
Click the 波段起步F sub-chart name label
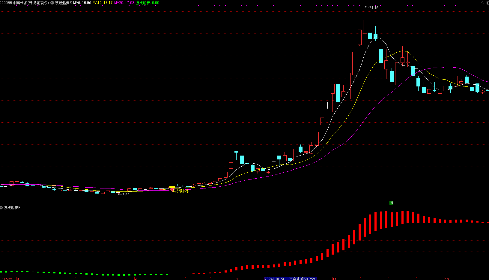pos(12,208)
